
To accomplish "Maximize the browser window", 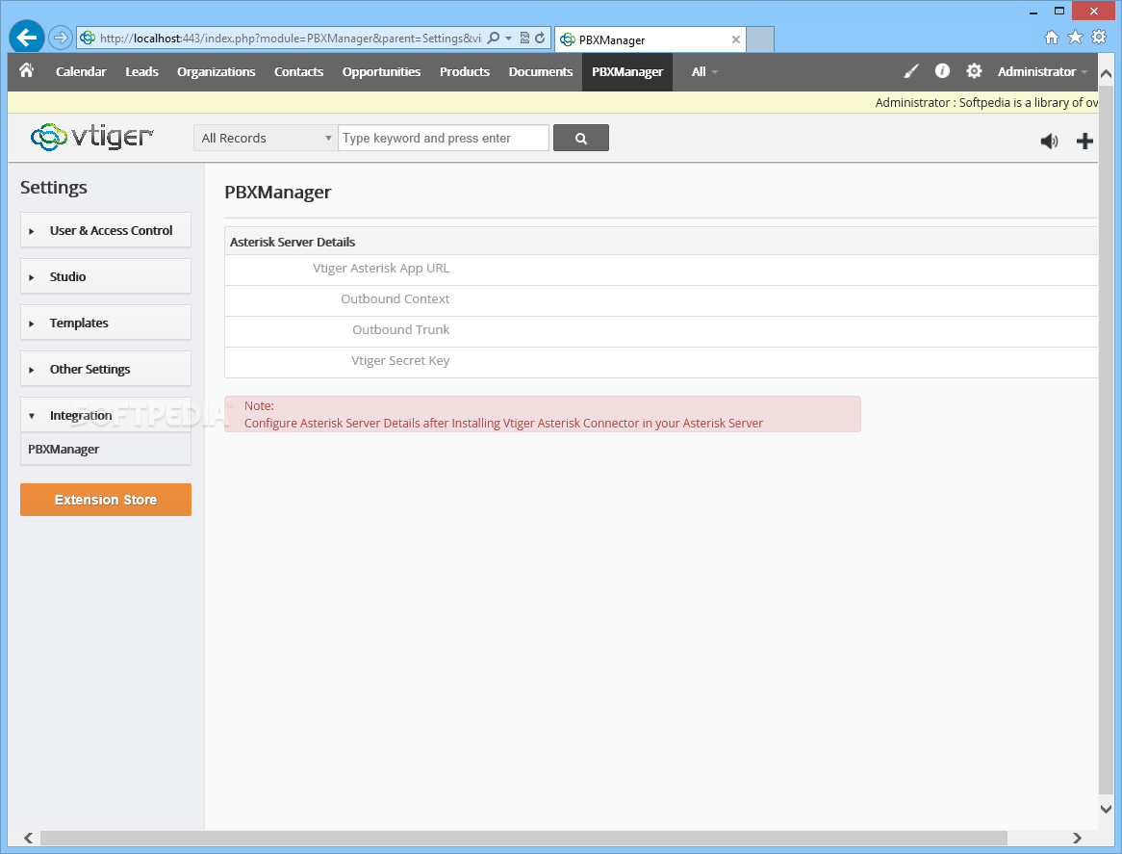I will point(1059,11).
